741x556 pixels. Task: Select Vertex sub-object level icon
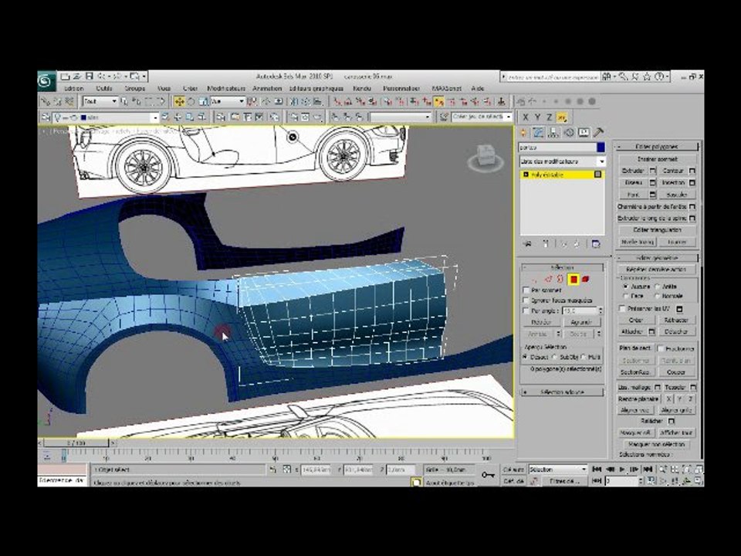536,280
